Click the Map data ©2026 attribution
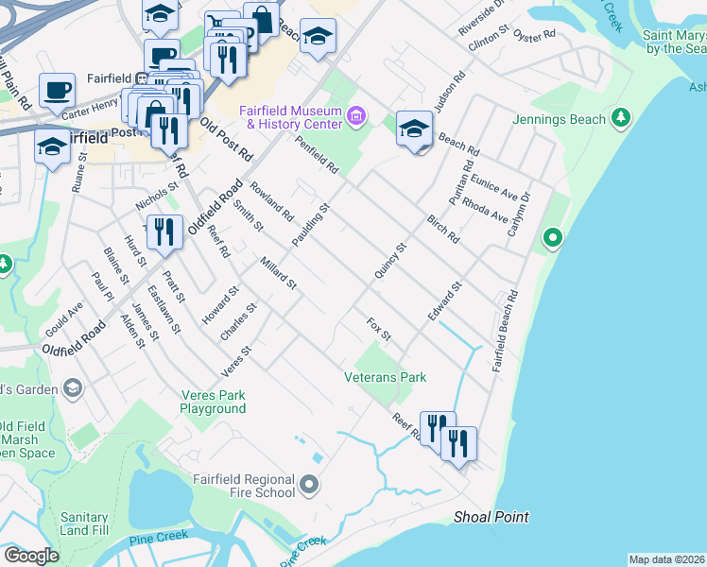This screenshot has height=567, width=707. (667, 559)
